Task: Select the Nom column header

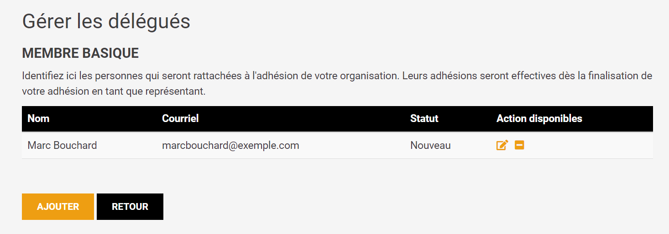Action: pyautogui.click(x=38, y=119)
